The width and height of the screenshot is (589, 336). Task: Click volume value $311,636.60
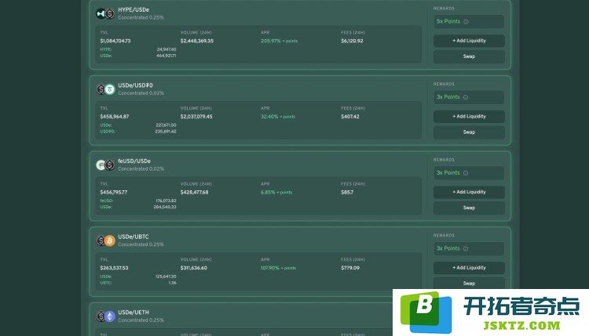pyautogui.click(x=194, y=268)
